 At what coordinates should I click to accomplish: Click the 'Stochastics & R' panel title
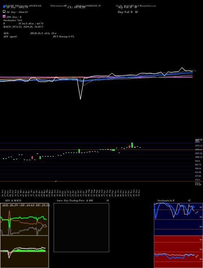tap(166, 201)
